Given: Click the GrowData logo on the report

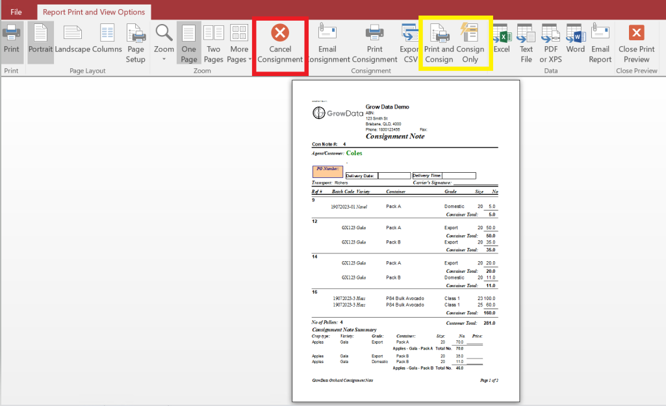Looking at the screenshot, I should click(x=338, y=113).
